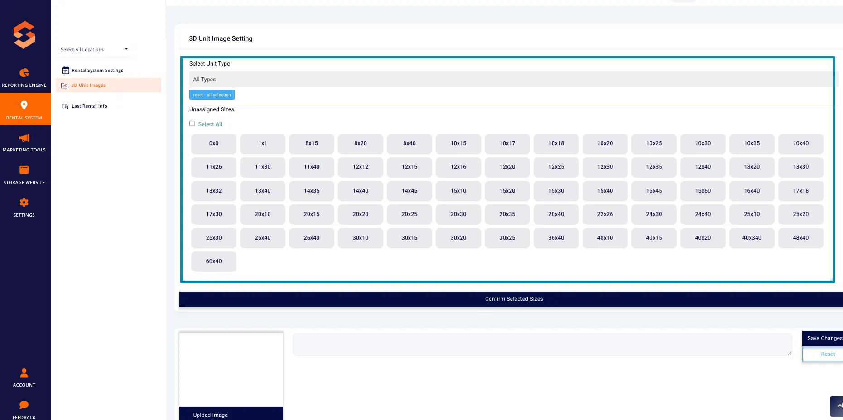Open Select All Locations dropdown
This screenshot has width=843, height=420.
coord(94,49)
